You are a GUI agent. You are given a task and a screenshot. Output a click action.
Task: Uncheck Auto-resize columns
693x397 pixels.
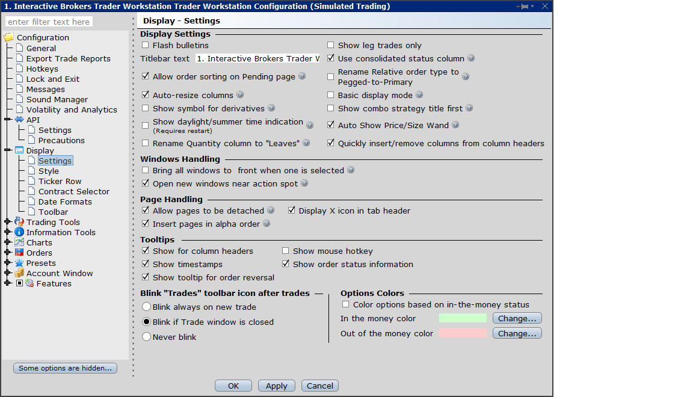click(145, 94)
